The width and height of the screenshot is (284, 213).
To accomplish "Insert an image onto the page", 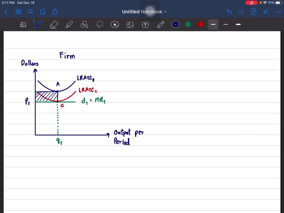I will 130,24.
